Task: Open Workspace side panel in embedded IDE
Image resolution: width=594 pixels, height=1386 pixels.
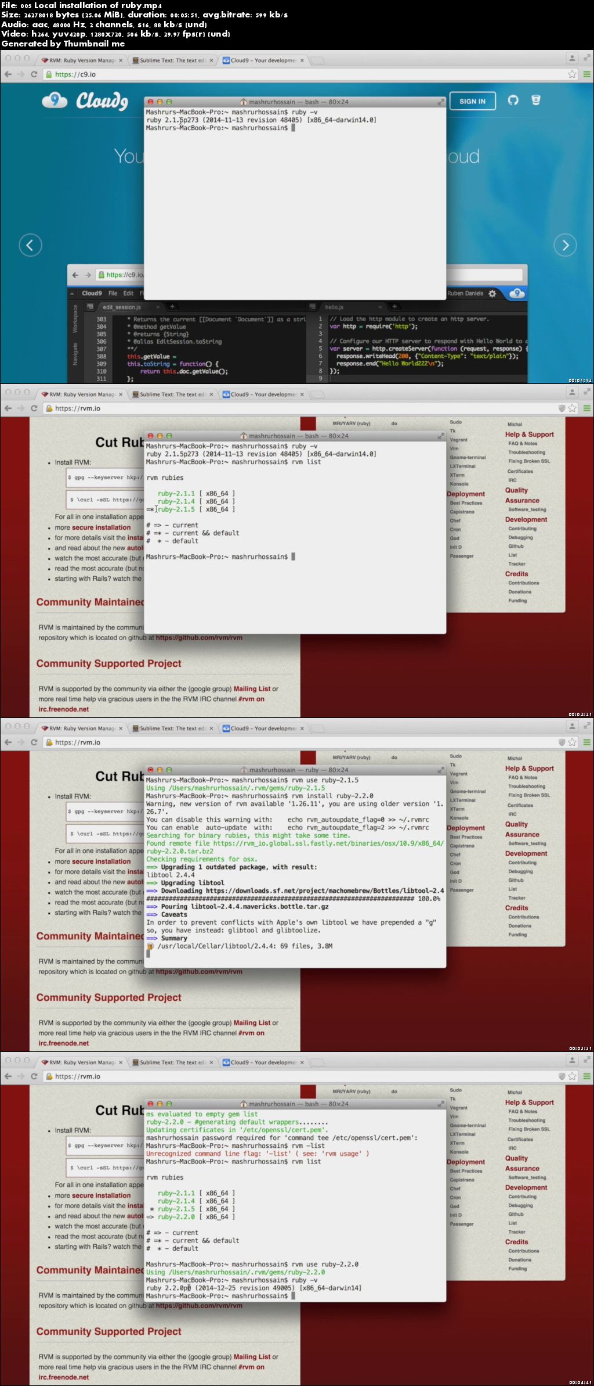Action: 75,319
